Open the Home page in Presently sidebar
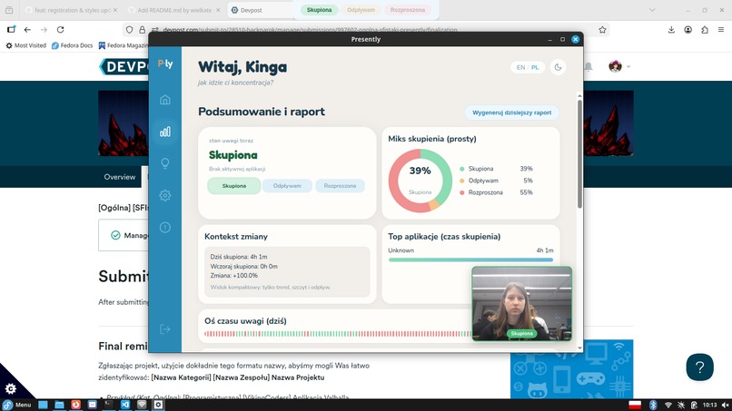This screenshot has width=732, height=411. pyautogui.click(x=164, y=100)
